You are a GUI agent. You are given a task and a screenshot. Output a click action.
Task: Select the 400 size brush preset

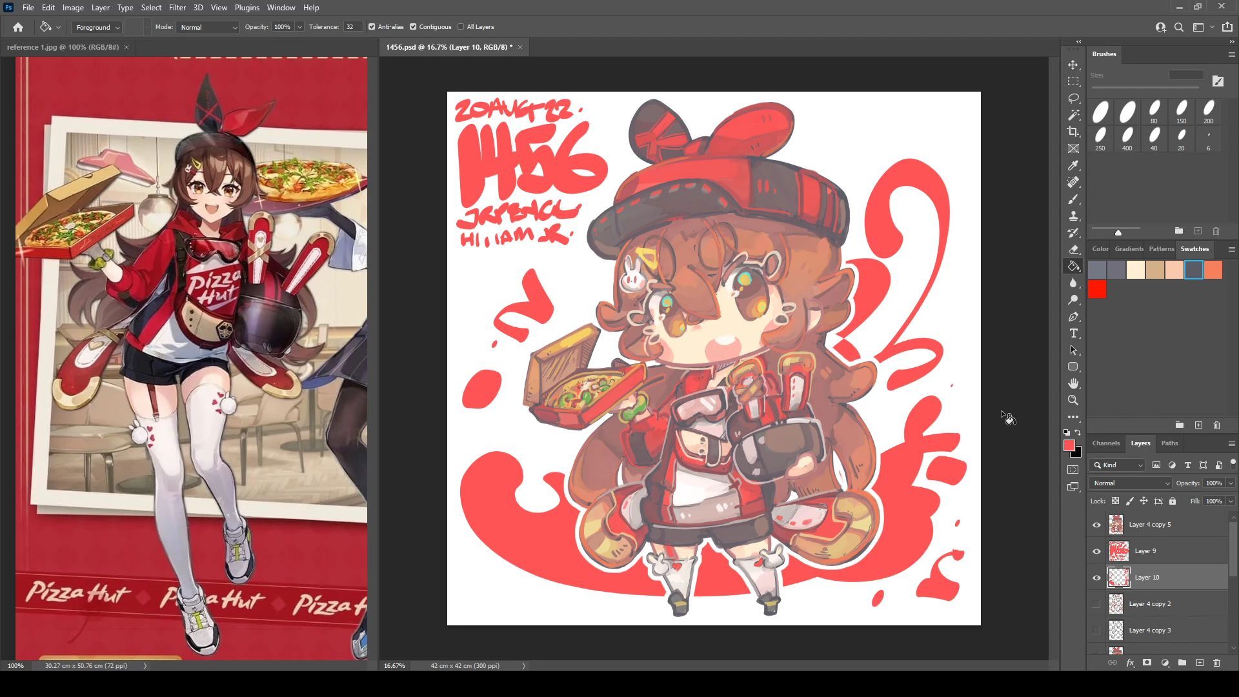(x=1127, y=139)
